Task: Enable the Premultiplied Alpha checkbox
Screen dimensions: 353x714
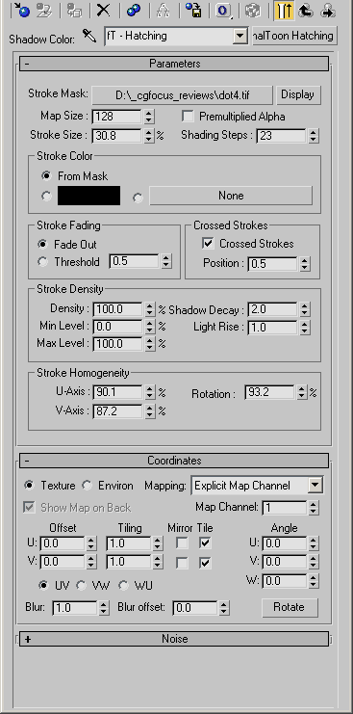Action: pos(188,117)
